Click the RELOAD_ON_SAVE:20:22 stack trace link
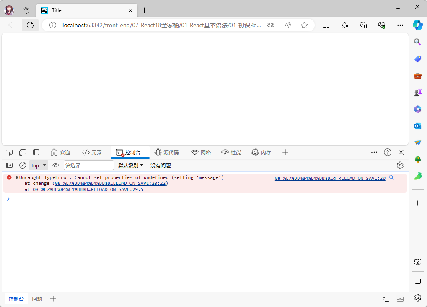Screen dimensions: 427x307 point(110,183)
